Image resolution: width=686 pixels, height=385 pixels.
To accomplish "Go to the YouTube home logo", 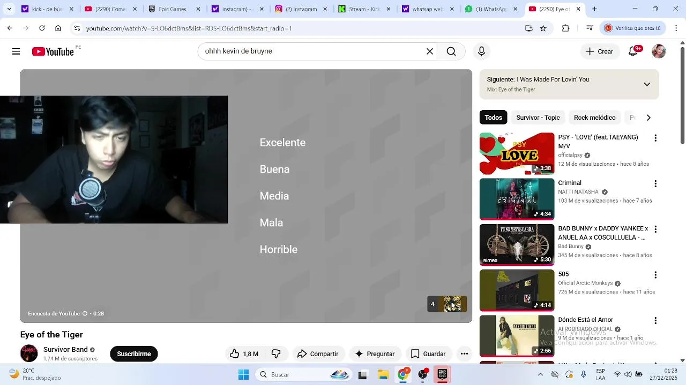I will tap(53, 51).
